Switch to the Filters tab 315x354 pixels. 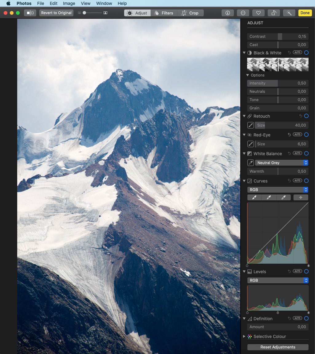coord(164,13)
